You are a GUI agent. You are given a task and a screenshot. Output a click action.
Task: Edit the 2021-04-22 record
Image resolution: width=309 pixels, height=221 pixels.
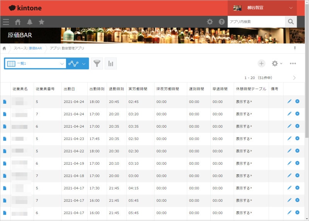coord(289,151)
